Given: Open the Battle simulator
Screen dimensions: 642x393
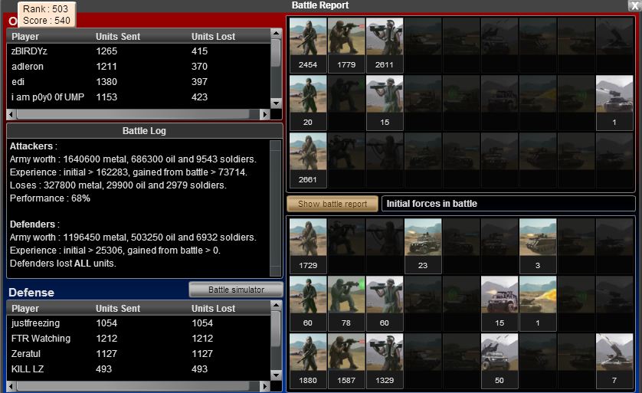Looking at the screenshot, I should [236, 290].
